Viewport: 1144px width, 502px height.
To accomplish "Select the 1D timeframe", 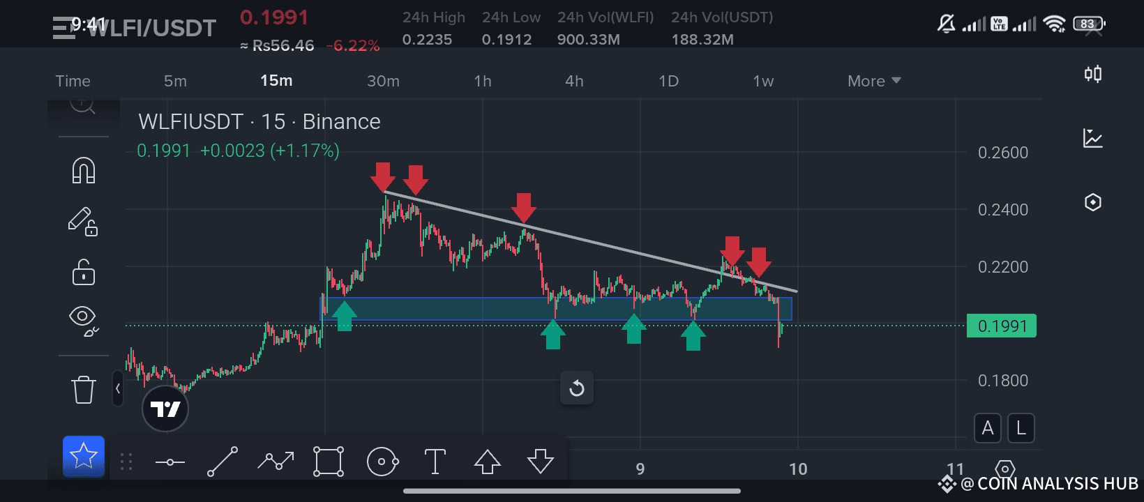I will point(668,81).
